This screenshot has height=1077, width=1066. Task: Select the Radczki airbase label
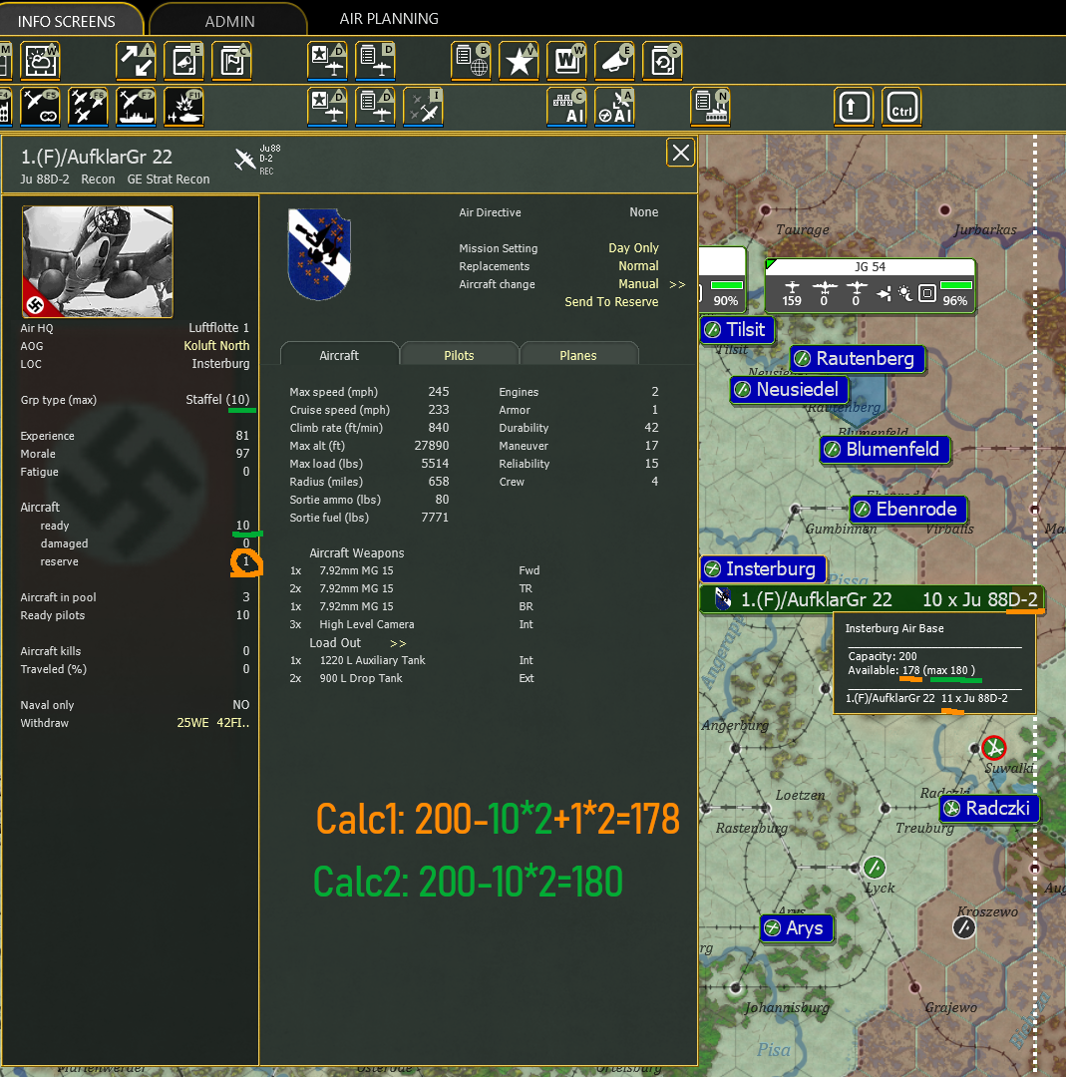click(x=990, y=809)
